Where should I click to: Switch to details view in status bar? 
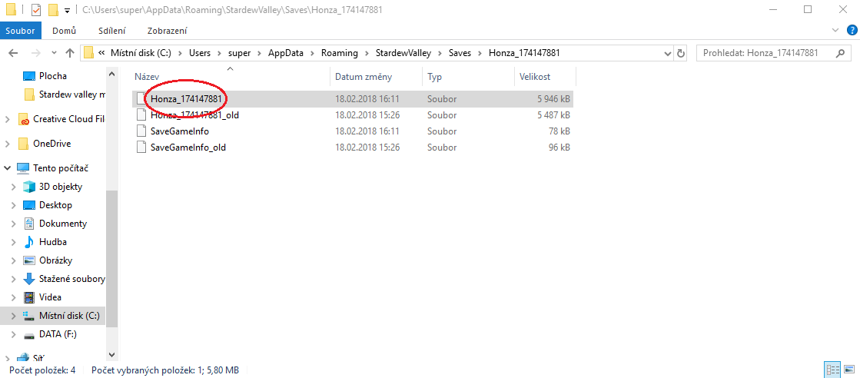click(832, 370)
